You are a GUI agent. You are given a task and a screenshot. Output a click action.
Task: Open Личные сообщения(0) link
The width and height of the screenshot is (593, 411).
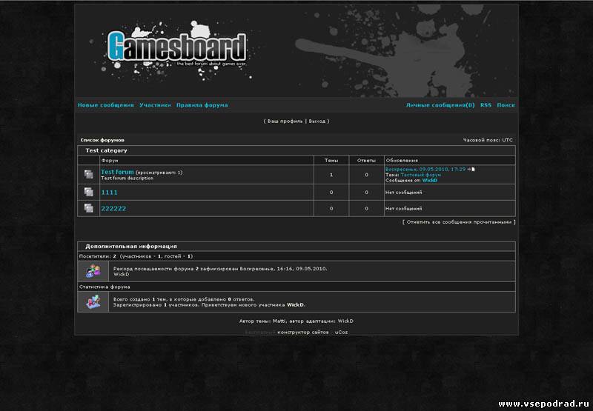(x=440, y=105)
